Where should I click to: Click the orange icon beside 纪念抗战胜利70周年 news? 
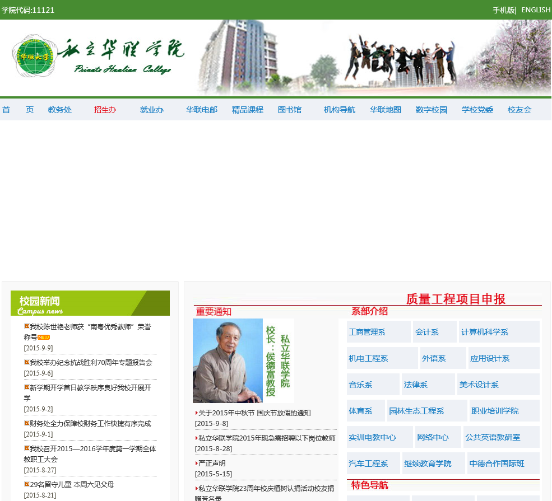(27, 362)
